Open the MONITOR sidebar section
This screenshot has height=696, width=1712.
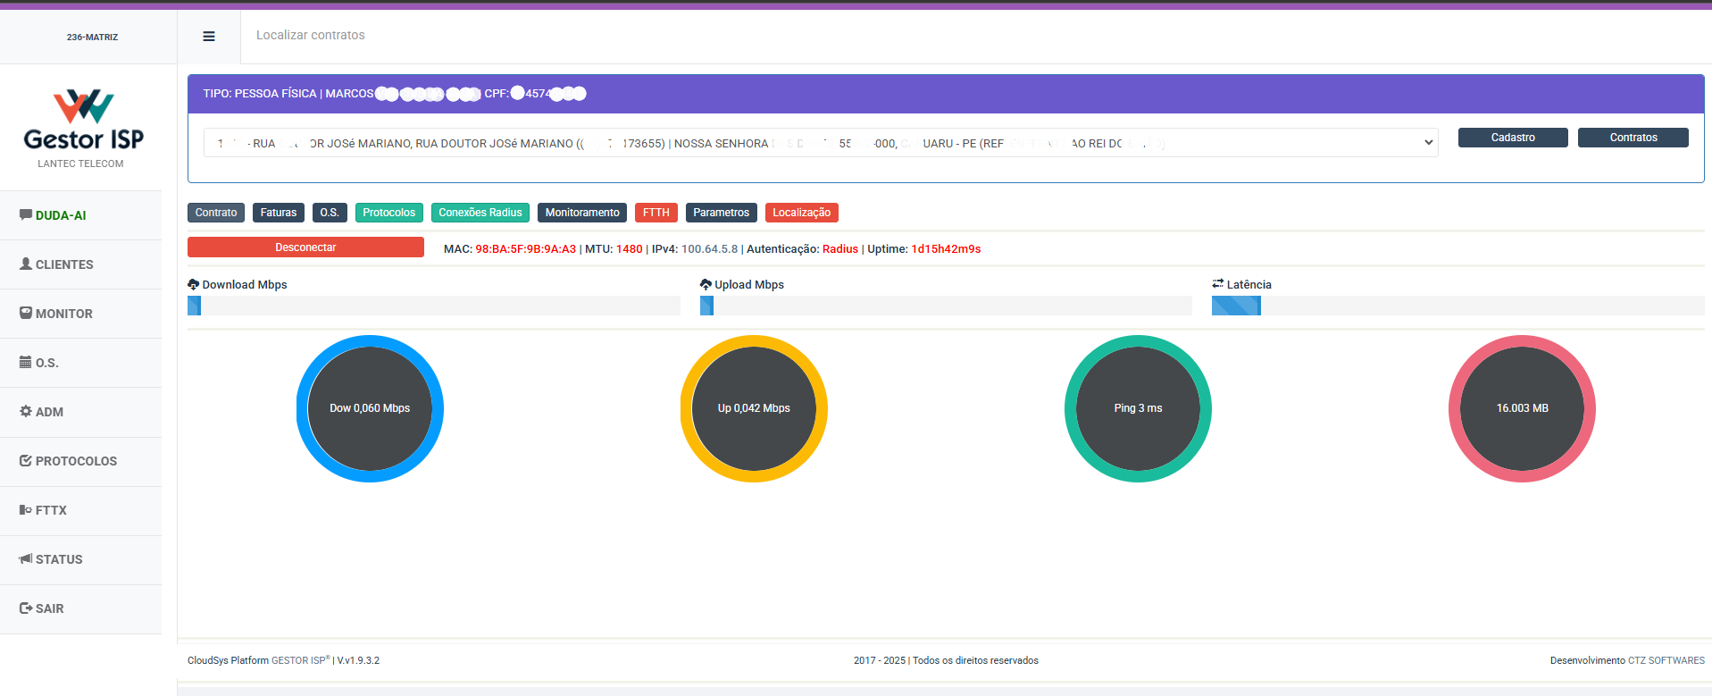click(63, 314)
